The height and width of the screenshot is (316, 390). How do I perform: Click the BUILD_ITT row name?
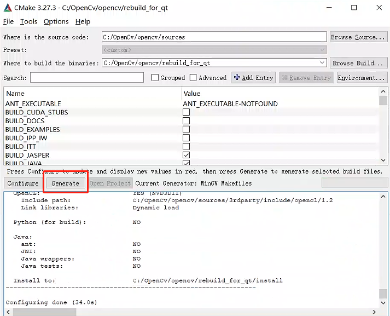coord(21,147)
